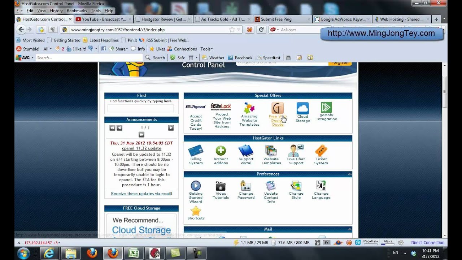Click the Speedtest toolbar button
Image resolution: width=462 pixels, height=260 pixels.
tap(268, 58)
